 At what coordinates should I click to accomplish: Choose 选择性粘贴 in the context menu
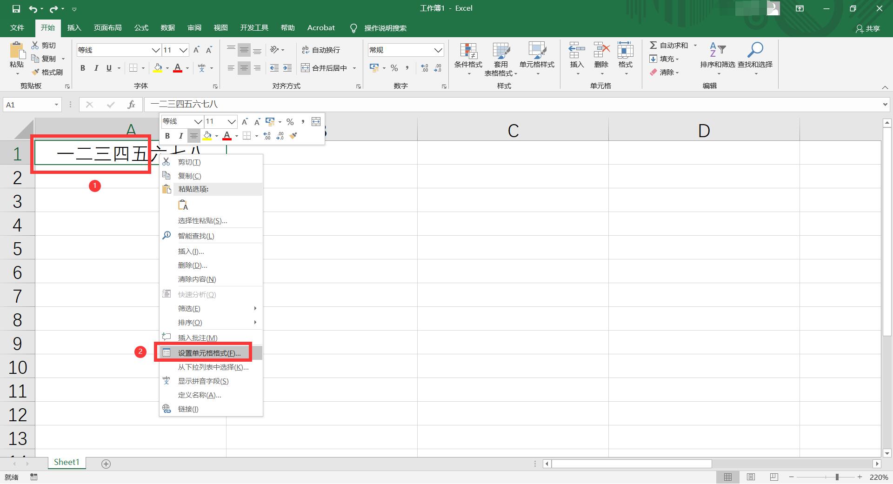211,220
